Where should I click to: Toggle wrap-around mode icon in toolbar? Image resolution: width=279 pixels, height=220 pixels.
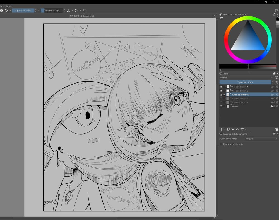click(x=84, y=11)
